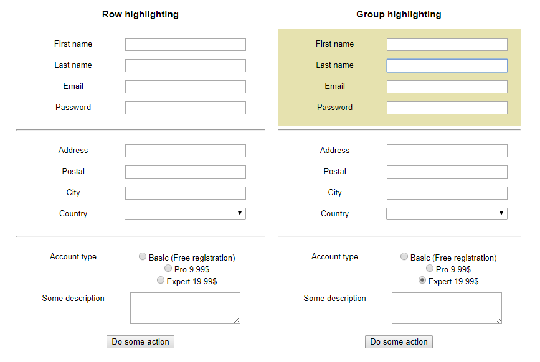Viewport: 540px width, 362px height.
Task: Click Last name field in Row highlighting form
Action: [x=185, y=66]
